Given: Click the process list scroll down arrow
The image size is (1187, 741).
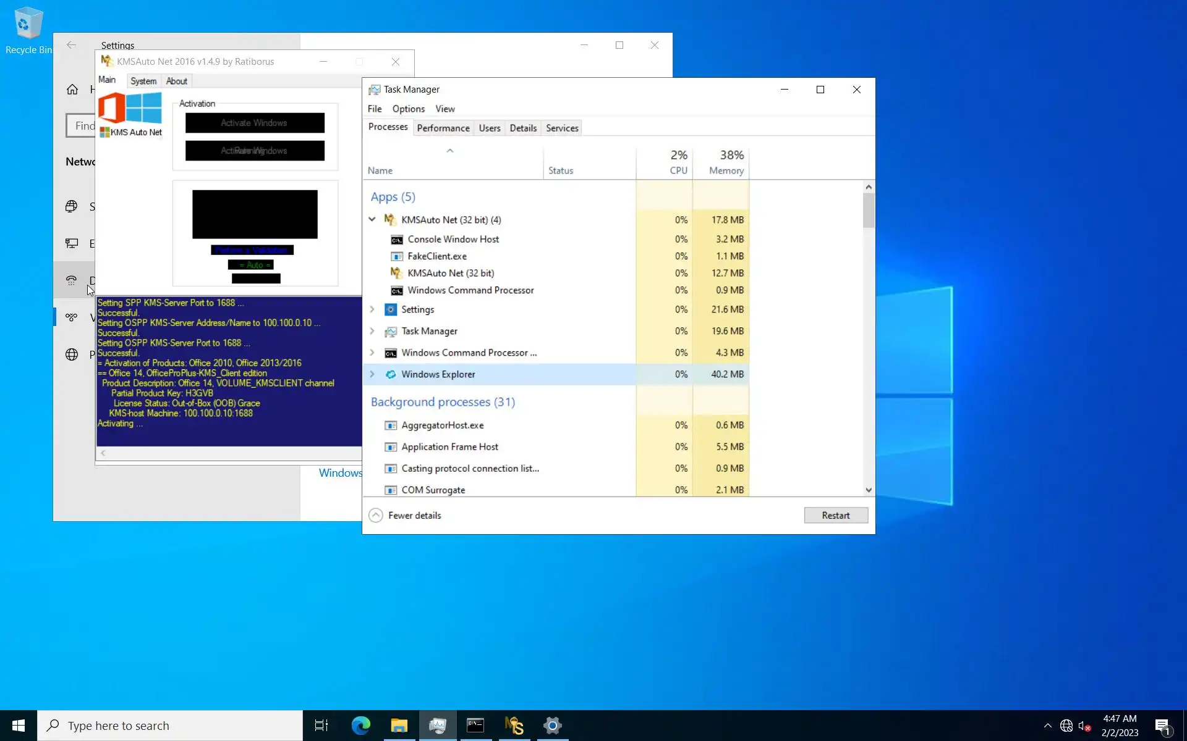Looking at the screenshot, I should click(x=868, y=490).
